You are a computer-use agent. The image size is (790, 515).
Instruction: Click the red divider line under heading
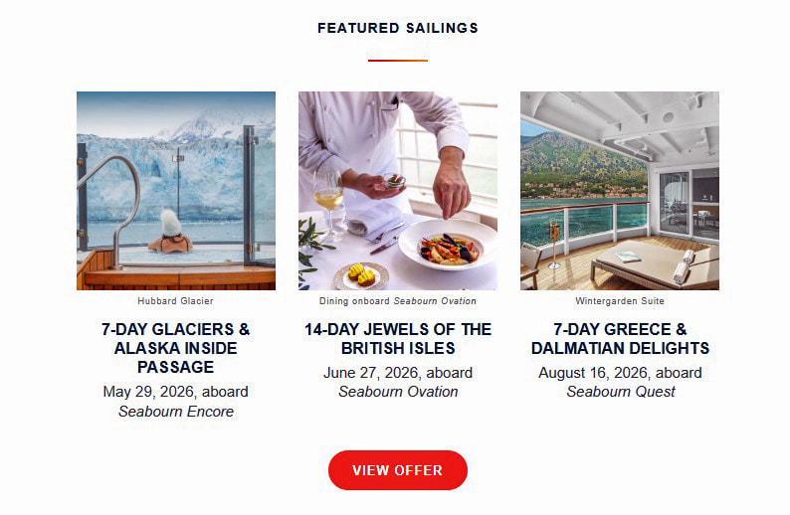coord(398,61)
